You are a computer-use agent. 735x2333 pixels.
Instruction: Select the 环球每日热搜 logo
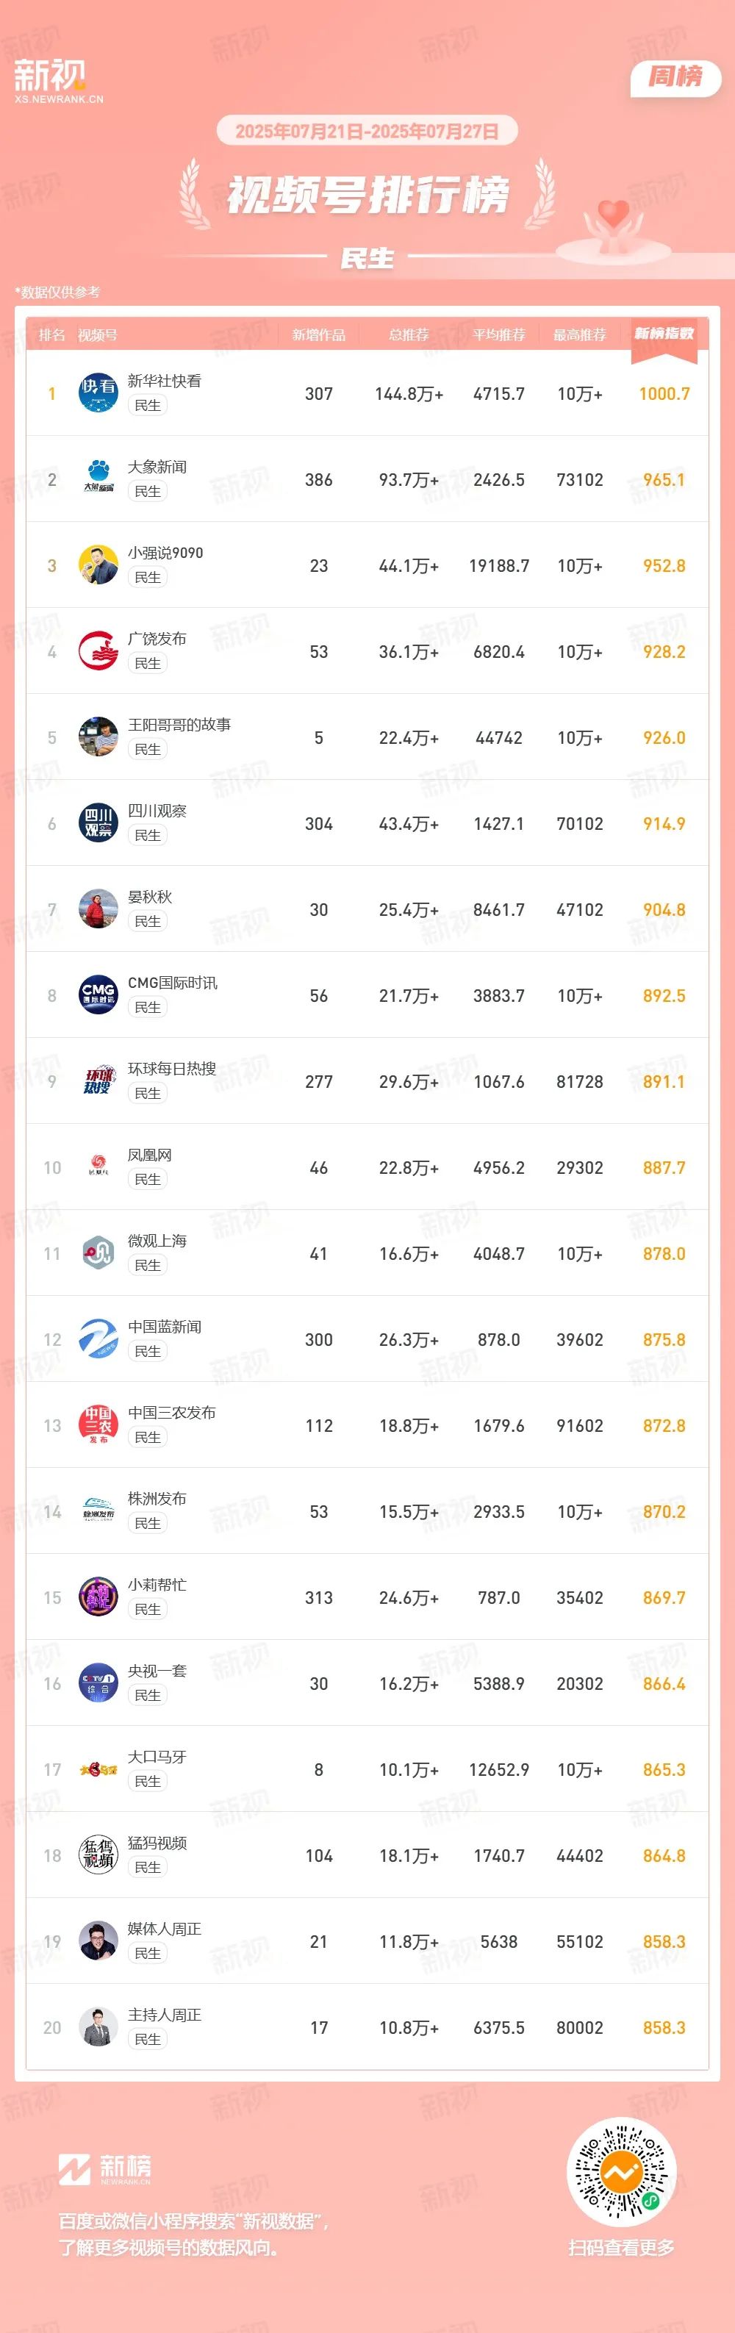[x=98, y=1081]
